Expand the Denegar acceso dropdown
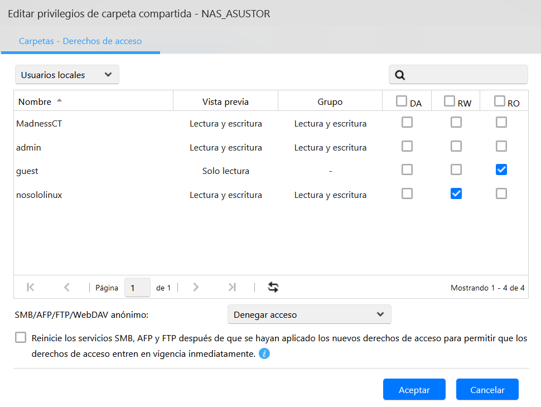Viewport: 541px width, 407px height. (x=310, y=314)
